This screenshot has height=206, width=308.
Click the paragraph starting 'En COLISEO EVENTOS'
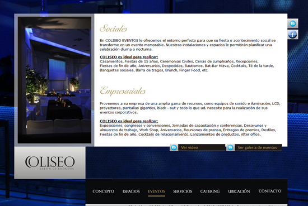tap(188, 45)
